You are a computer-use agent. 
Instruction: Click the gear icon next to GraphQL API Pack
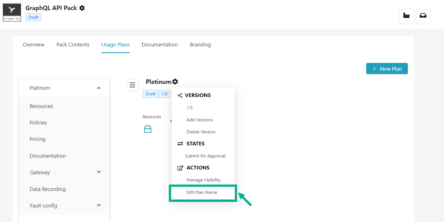(82, 8)
